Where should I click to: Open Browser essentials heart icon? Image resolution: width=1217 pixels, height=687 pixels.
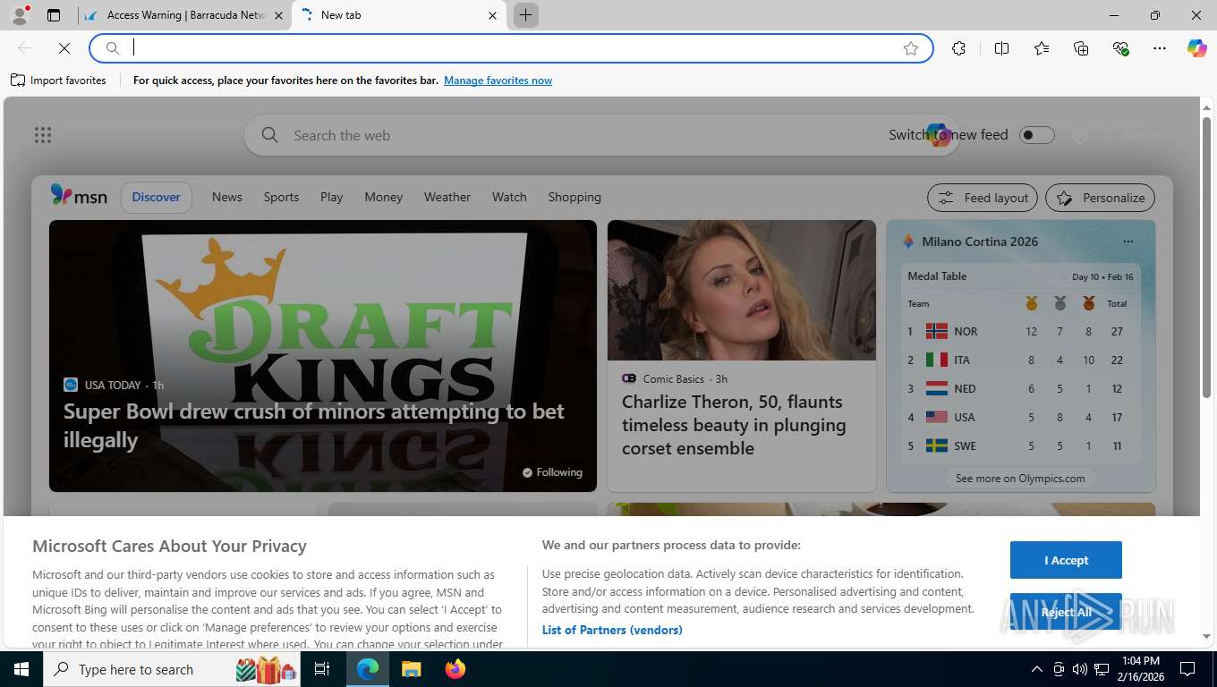tap(1120, 48)
